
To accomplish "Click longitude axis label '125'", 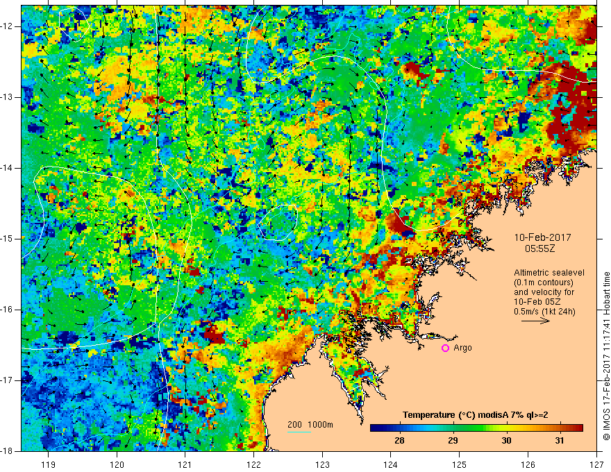I will point(460,464).
